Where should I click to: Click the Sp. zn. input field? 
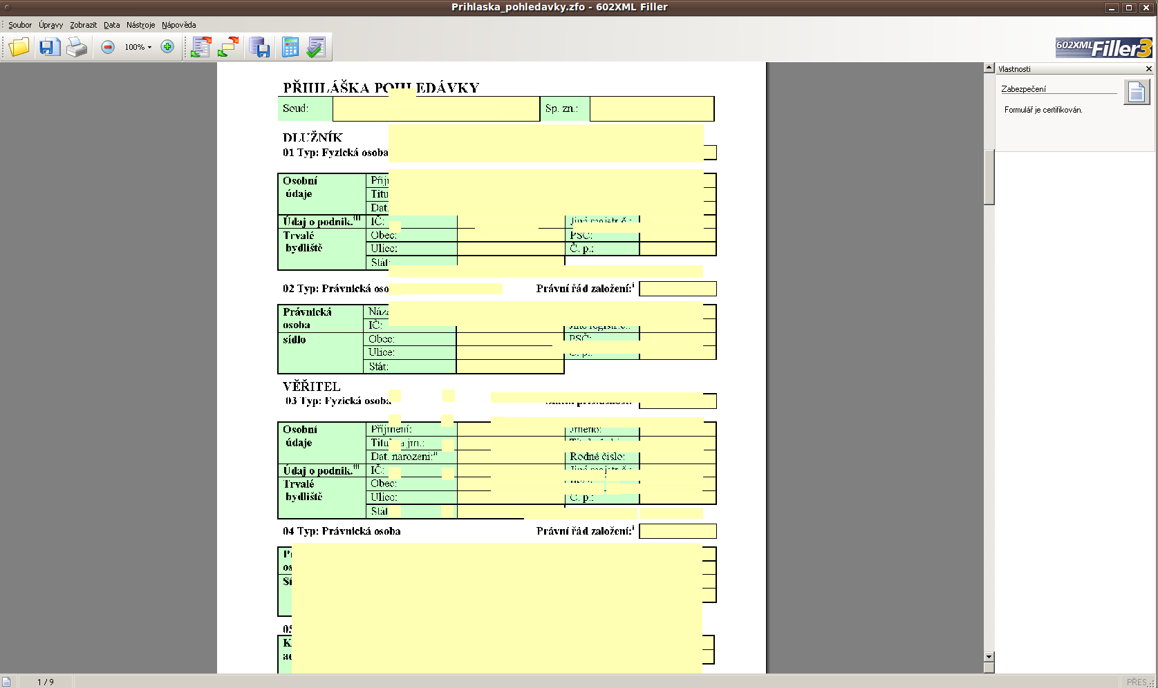point(652,109)
